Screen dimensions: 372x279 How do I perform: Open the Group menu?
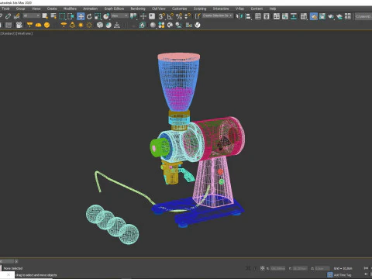tap(20, 9)
